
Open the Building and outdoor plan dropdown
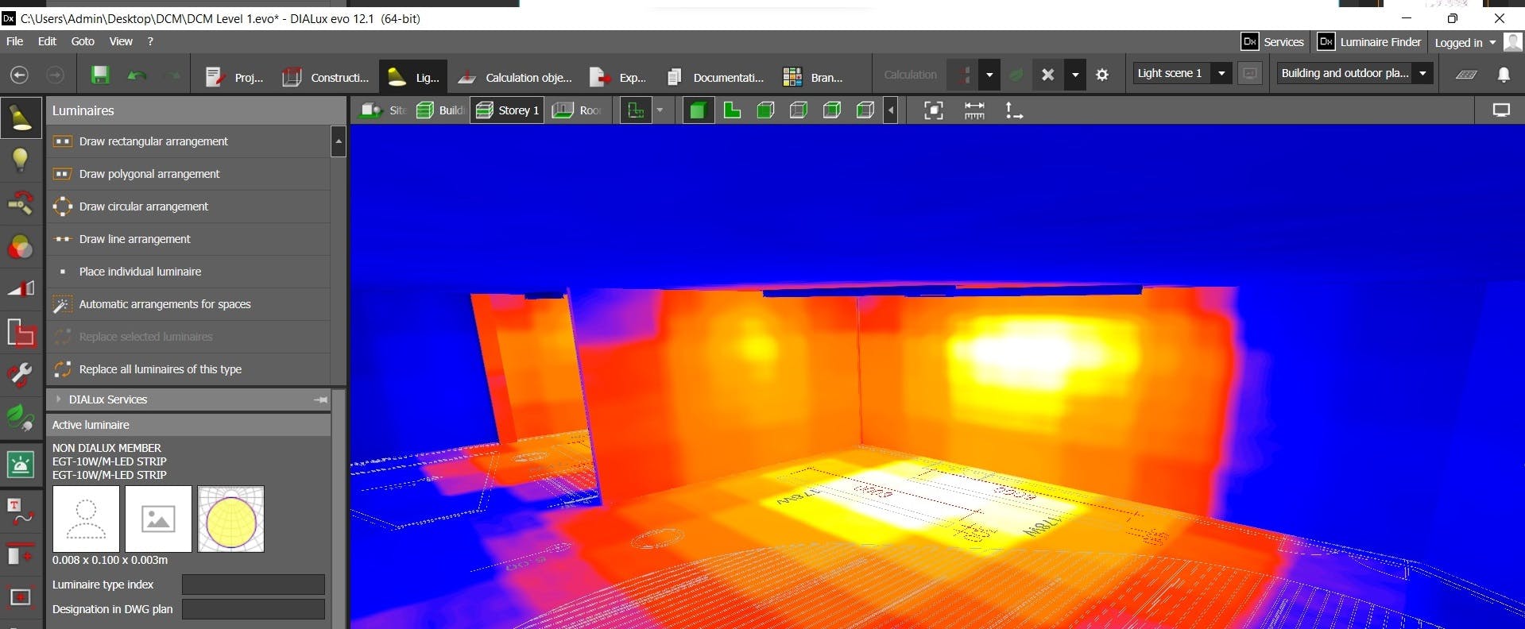[1422, 74]
